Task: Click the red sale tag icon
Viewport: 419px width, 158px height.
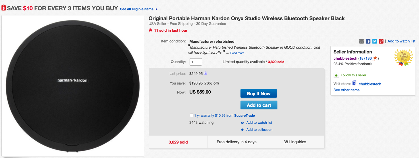Action: point(3,8)
